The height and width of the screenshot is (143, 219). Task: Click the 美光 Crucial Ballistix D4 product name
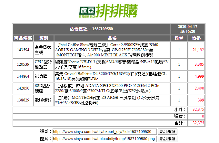coord(111,76)
